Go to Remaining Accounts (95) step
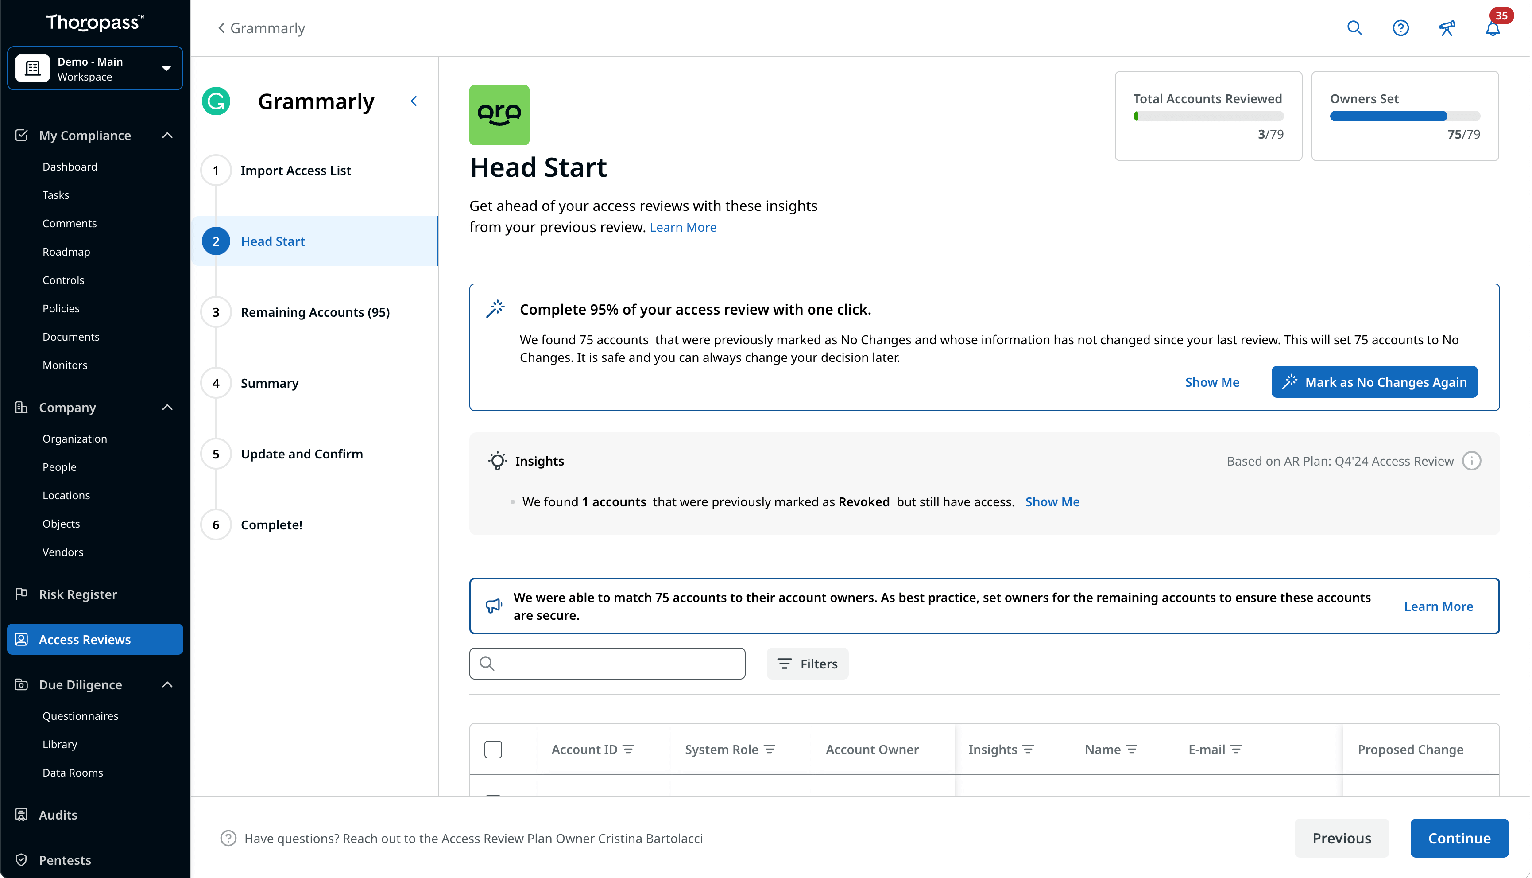This screenshot has height=878, width=1532. pyautogui.click(x=315, y=312)
